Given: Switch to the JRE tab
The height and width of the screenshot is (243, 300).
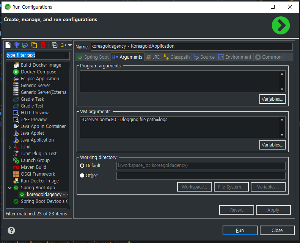Looking at the screenshot, I should [153, 57].
